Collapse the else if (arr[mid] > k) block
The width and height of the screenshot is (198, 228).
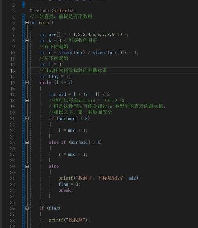pos(27,142)
